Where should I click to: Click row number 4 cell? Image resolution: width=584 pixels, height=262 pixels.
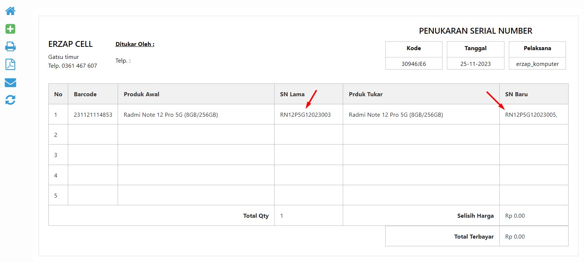58,175
